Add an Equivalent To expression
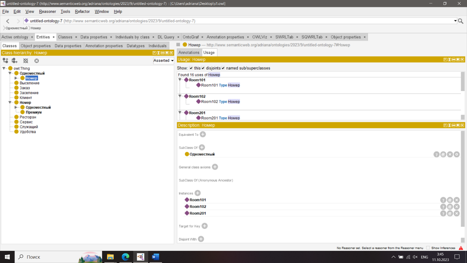This screenshot has width=467, height=263. (x=203, y=134)
